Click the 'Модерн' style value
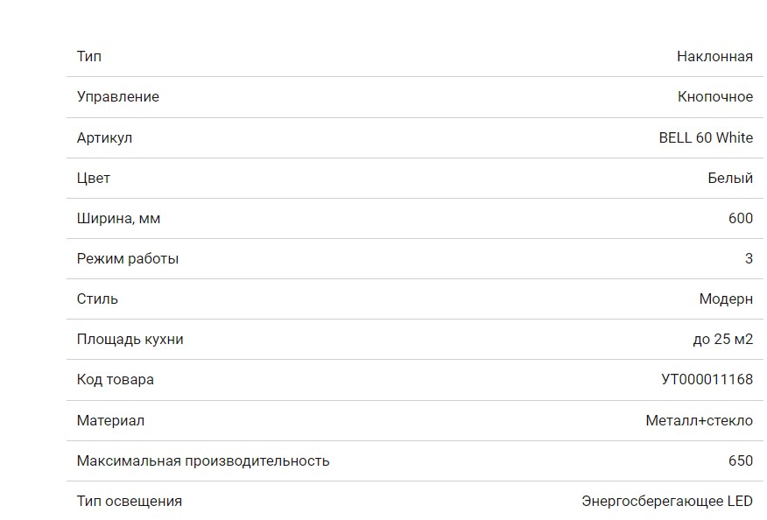Image resolution: width=767 pixels, height=520 pixels. [x=725, y=299]
